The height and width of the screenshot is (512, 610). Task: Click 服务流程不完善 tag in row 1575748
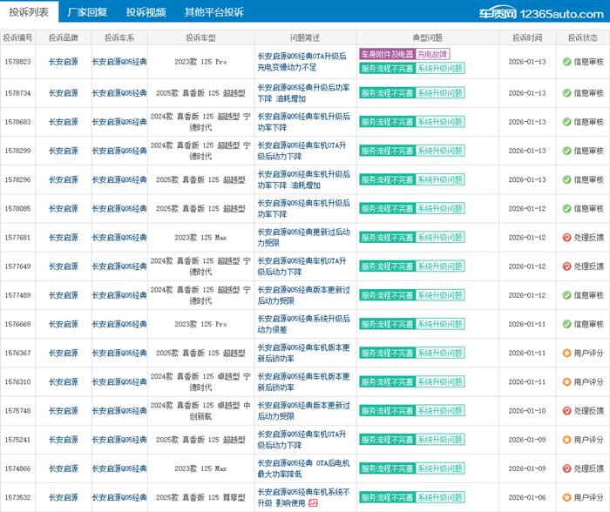tap(387, 410)
